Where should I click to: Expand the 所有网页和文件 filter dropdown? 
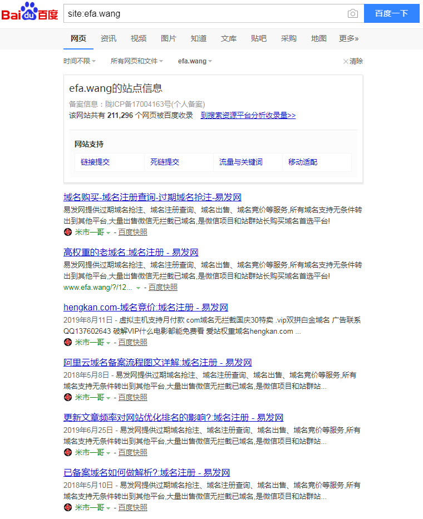coord(137,61)
